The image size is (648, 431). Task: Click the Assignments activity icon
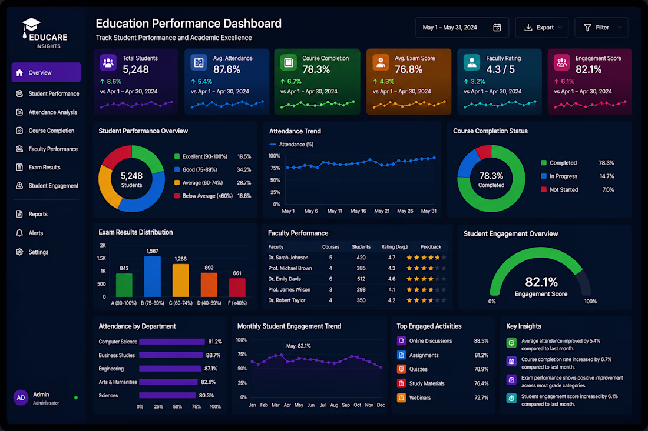[x=401, y=355]
